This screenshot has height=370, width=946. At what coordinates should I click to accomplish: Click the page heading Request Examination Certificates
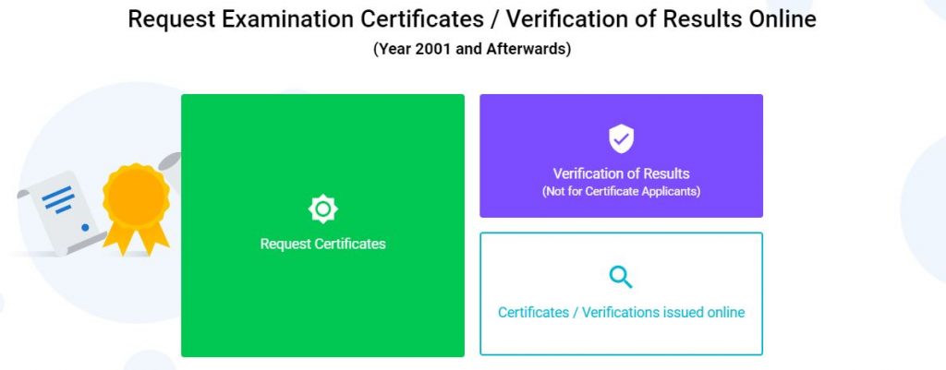[306, 18]
